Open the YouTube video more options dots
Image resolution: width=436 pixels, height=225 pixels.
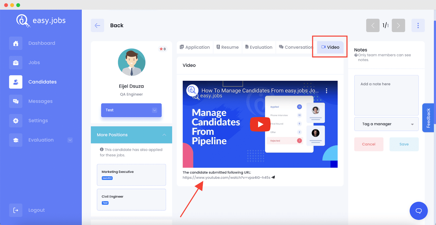[x=326, y=91]
